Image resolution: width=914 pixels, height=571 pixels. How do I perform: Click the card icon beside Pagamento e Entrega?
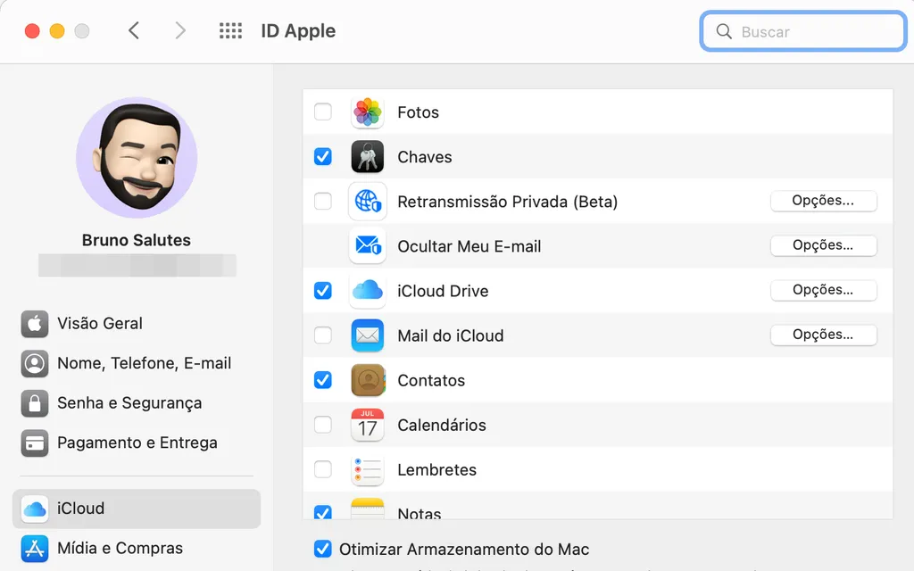35,443
